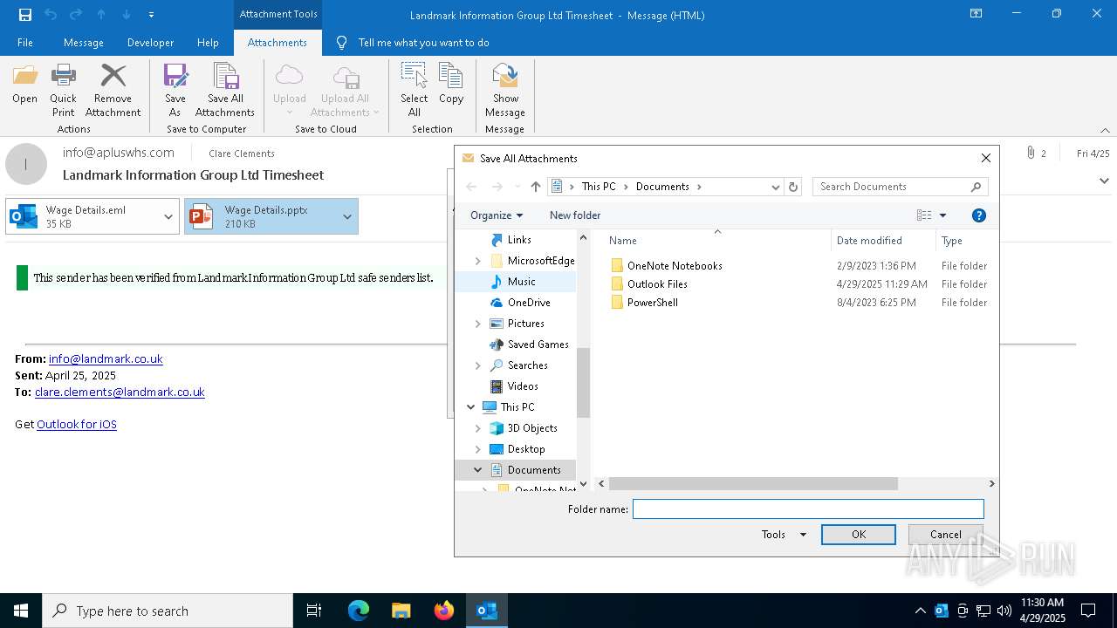Go up one folder in Save dialog
The width and height of the screenshot is (1117, 628).
[536, 187]
